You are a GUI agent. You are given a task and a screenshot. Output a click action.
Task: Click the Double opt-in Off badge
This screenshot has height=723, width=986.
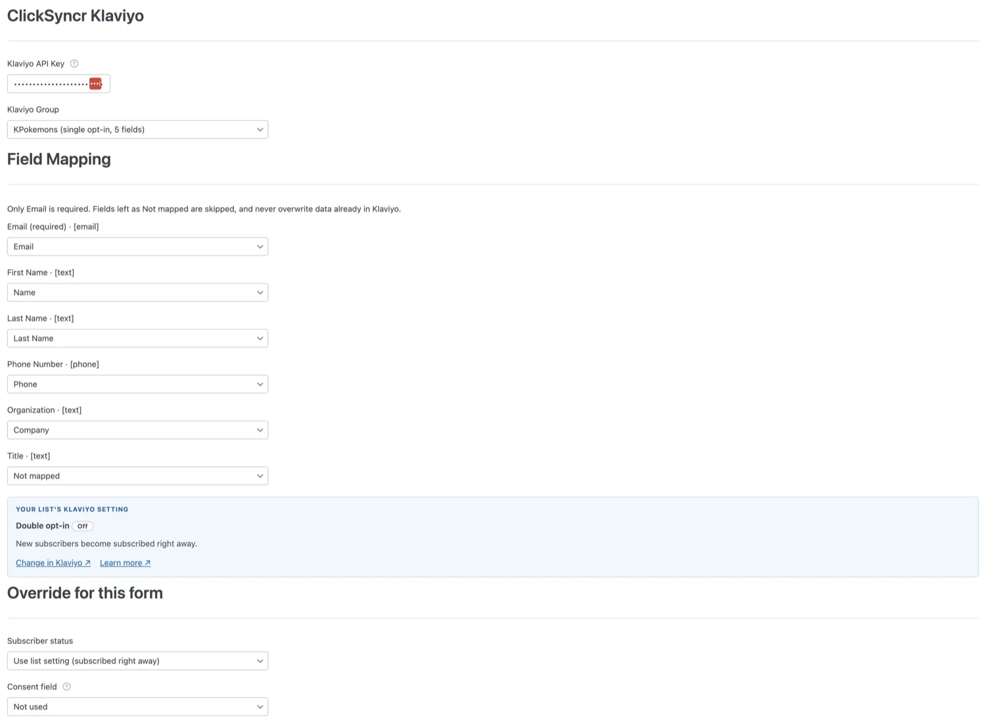click(83, 526)
